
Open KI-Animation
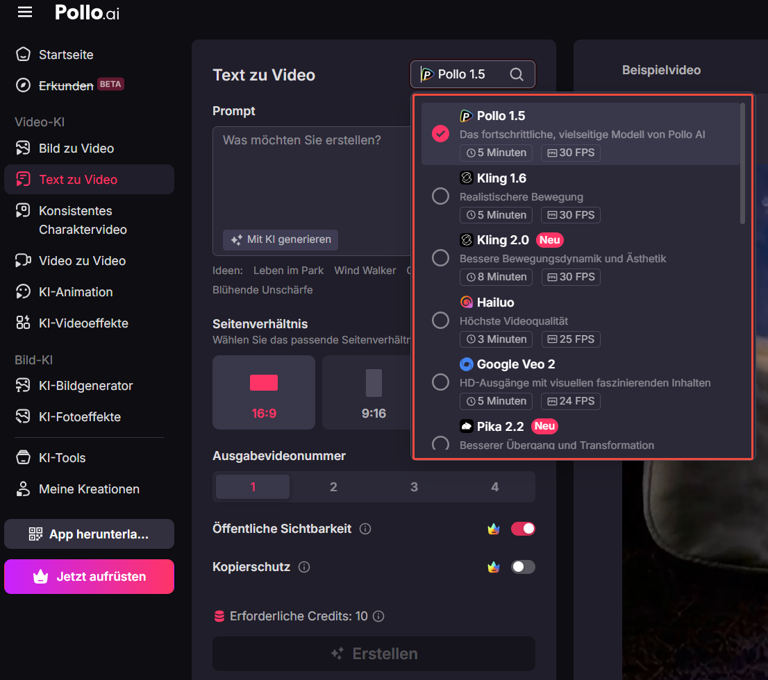[x=76, y=292]
